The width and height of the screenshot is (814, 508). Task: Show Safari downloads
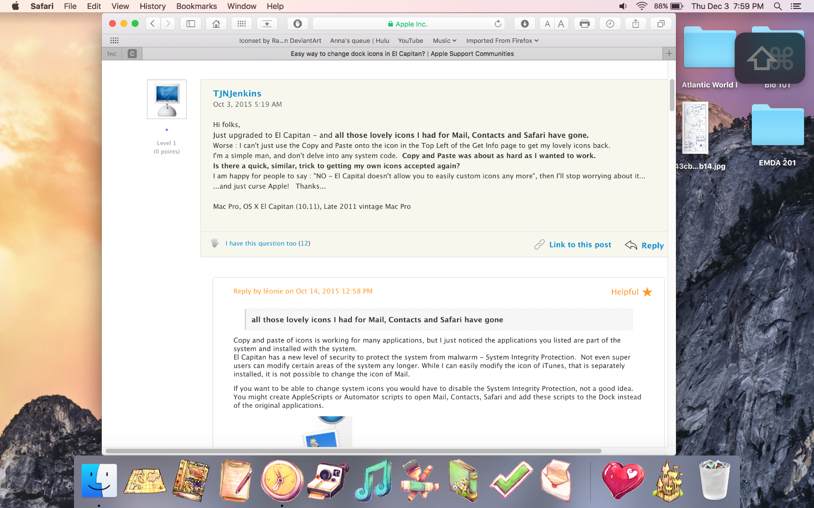pos(525,24)
